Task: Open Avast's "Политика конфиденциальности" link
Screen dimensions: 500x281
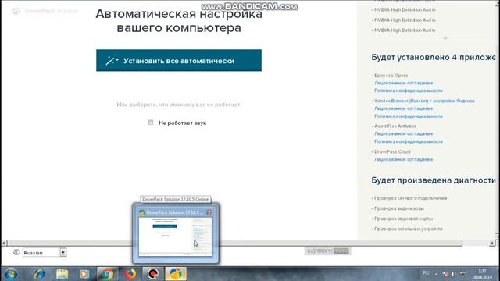Action: (408, 141)
